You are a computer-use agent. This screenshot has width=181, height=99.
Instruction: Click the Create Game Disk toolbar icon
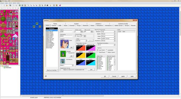click(10, 5)
